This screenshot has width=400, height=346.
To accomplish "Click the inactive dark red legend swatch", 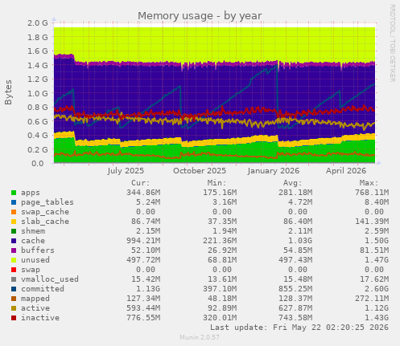I will tap(14, 318).
